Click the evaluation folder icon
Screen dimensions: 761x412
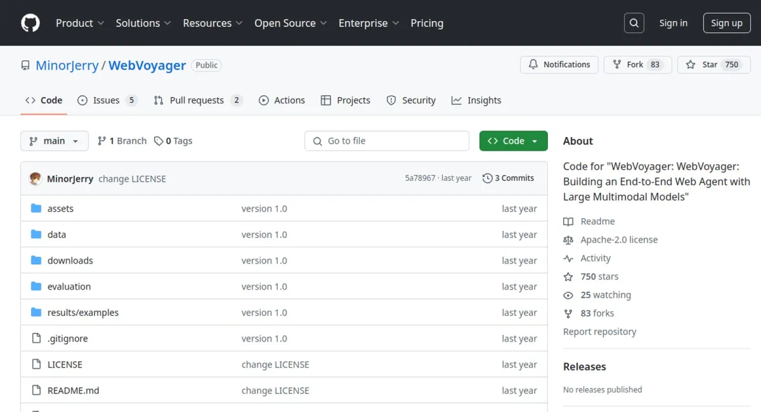click(36, 286)
